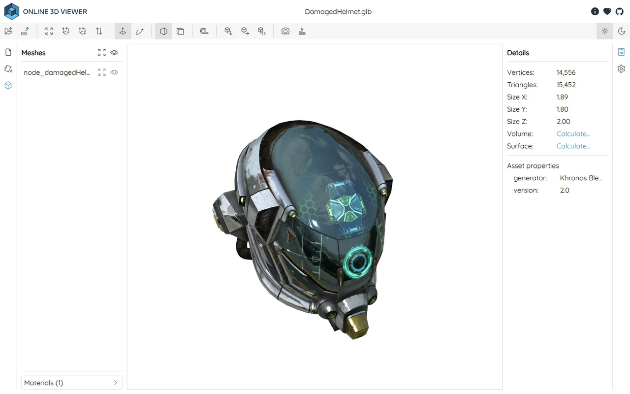The height and width of the screenshot is (394, 630).
Task: Set Z axis as up vector
Action: coord(82,31)
